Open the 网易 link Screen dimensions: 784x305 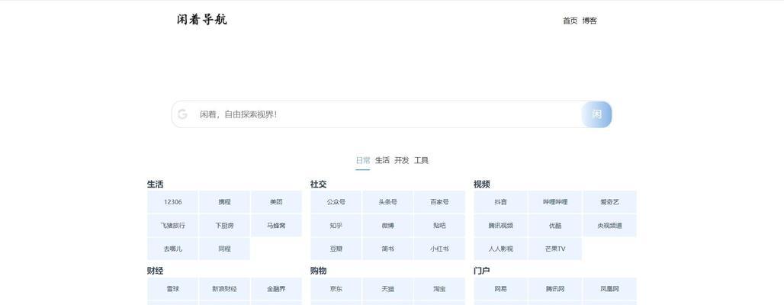pyautogui.click(x=500, y=288)
